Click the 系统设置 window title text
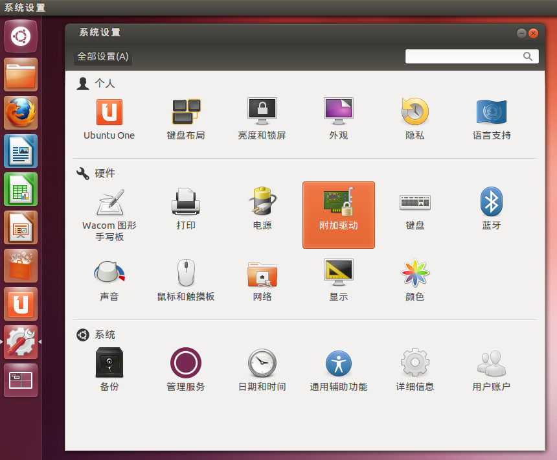The image size is (557, 460). (100, 32)
